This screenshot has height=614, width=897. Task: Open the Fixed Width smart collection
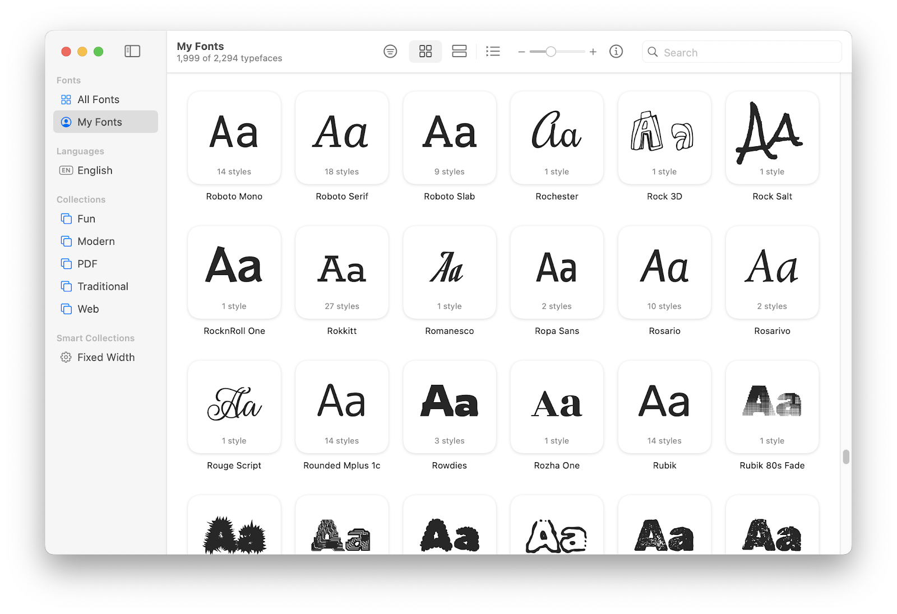pyautogui.click(x=105, y=357)
